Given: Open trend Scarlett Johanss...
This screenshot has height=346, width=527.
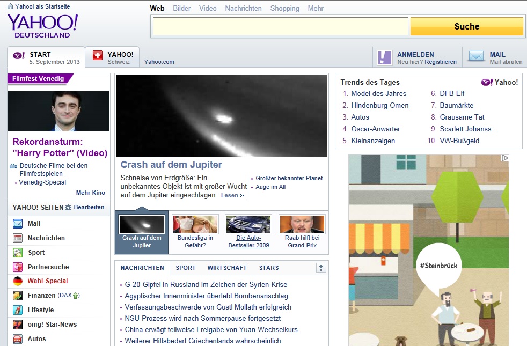Looking at the screenshot, I should point(469,129).
